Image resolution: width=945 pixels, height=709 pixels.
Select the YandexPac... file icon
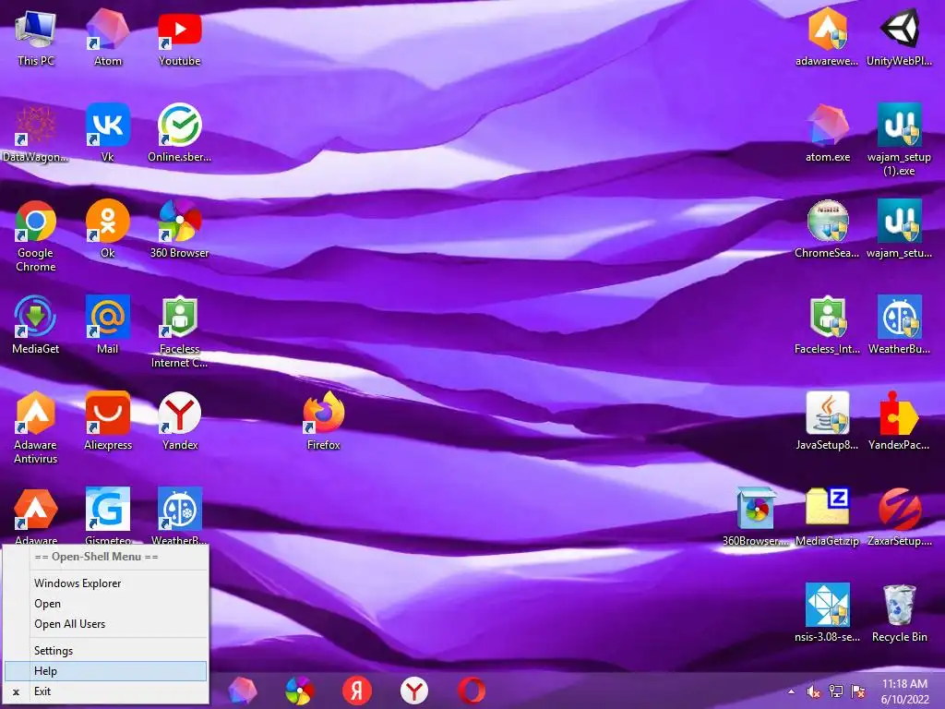899,421
